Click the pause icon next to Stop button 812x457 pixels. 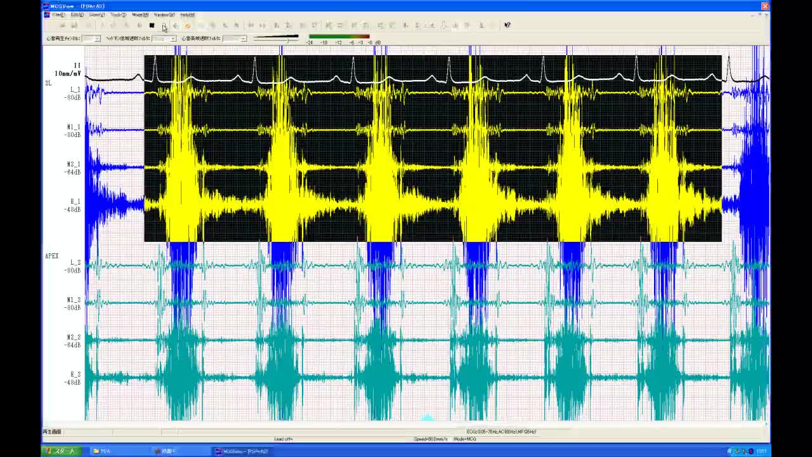point(164,25)
